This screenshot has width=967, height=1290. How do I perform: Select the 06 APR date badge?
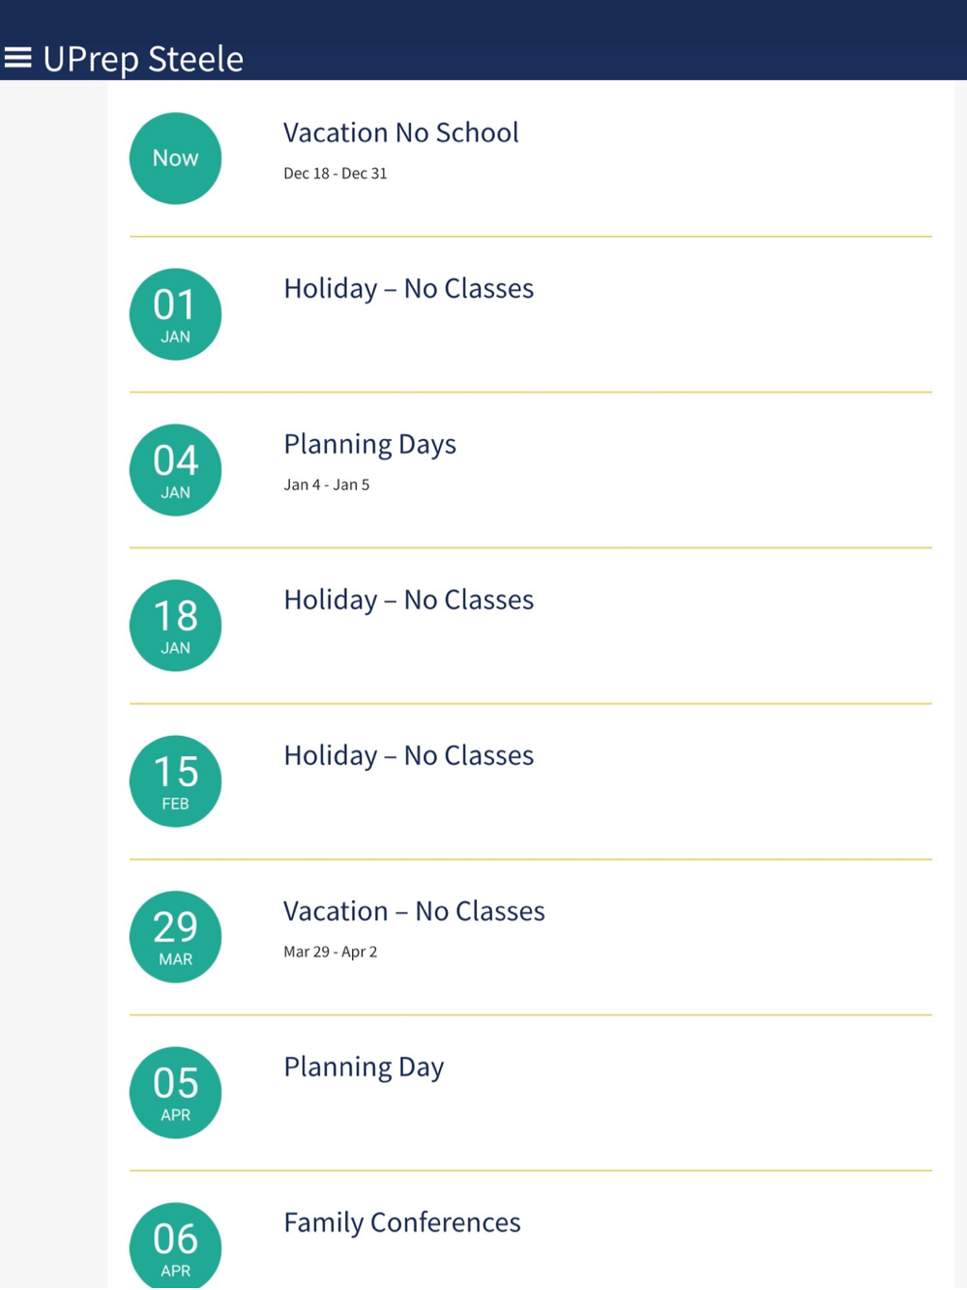175,1246
